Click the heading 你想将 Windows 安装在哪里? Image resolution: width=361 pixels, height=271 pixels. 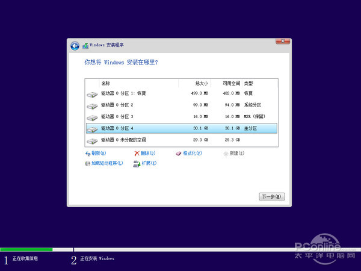(121, 62)
